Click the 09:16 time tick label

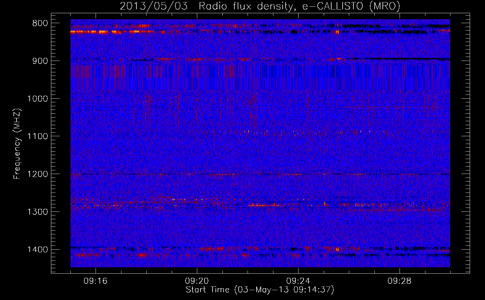(96, 281)
